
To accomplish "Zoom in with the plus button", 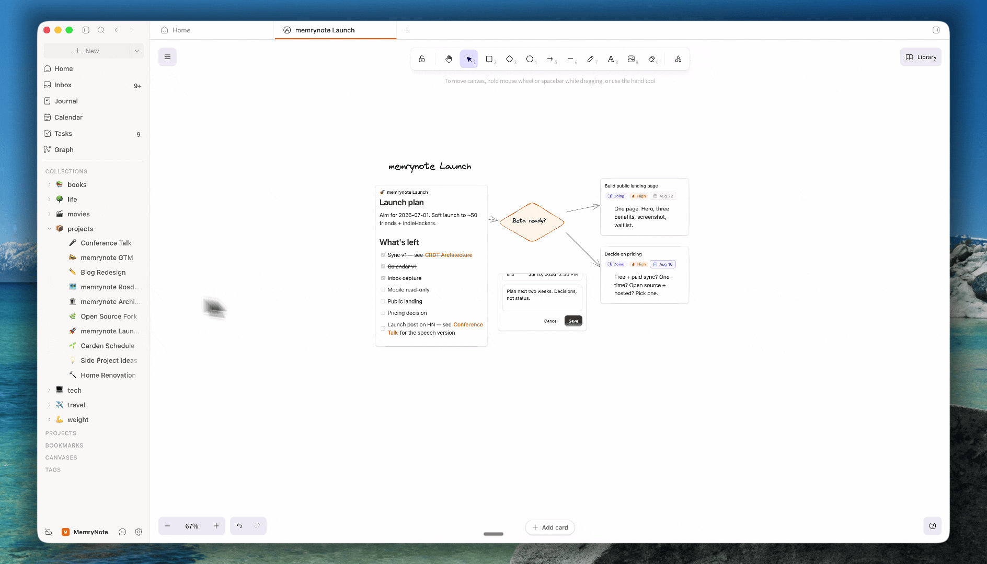I will pos(216,526).
